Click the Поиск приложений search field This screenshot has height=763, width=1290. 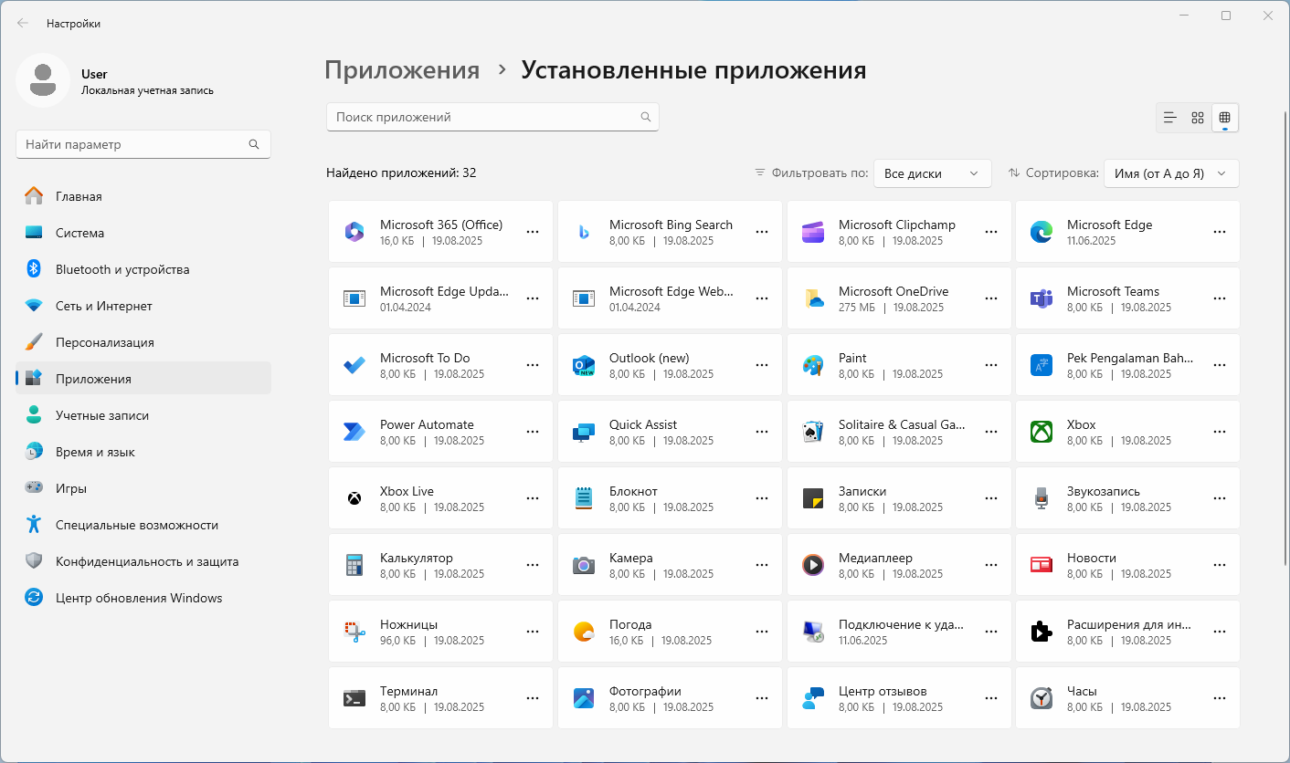(492, 117)
